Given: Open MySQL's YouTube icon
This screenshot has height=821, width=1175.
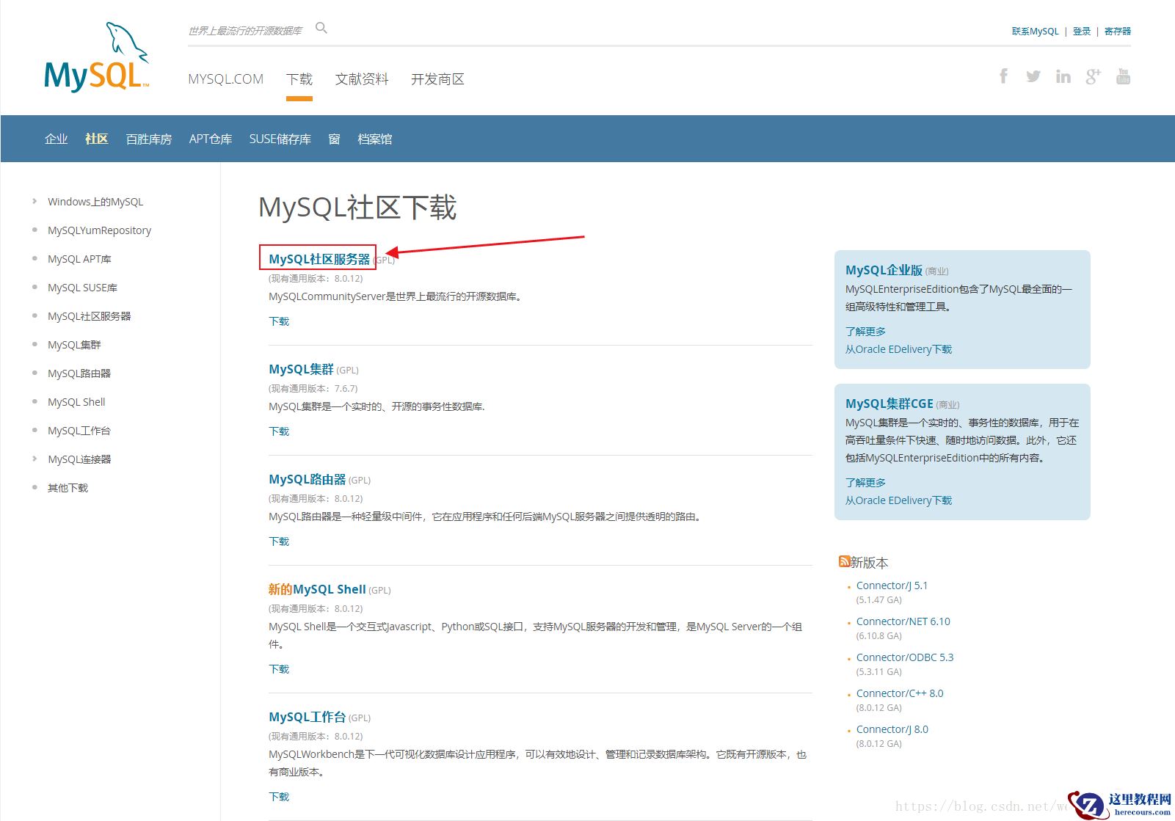Looking at the screenshot, I should [x=1123, y=76].
